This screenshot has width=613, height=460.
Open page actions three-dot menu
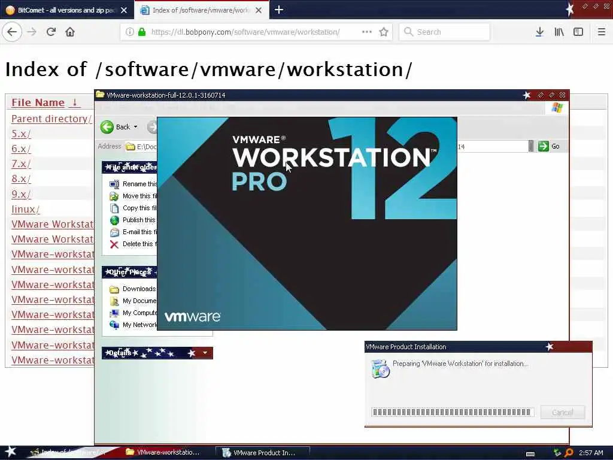[x=367, y=32]
